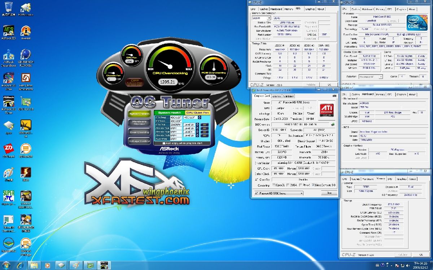Open the Caches tab in the top-left CPU-Z window

coord(264,9)
